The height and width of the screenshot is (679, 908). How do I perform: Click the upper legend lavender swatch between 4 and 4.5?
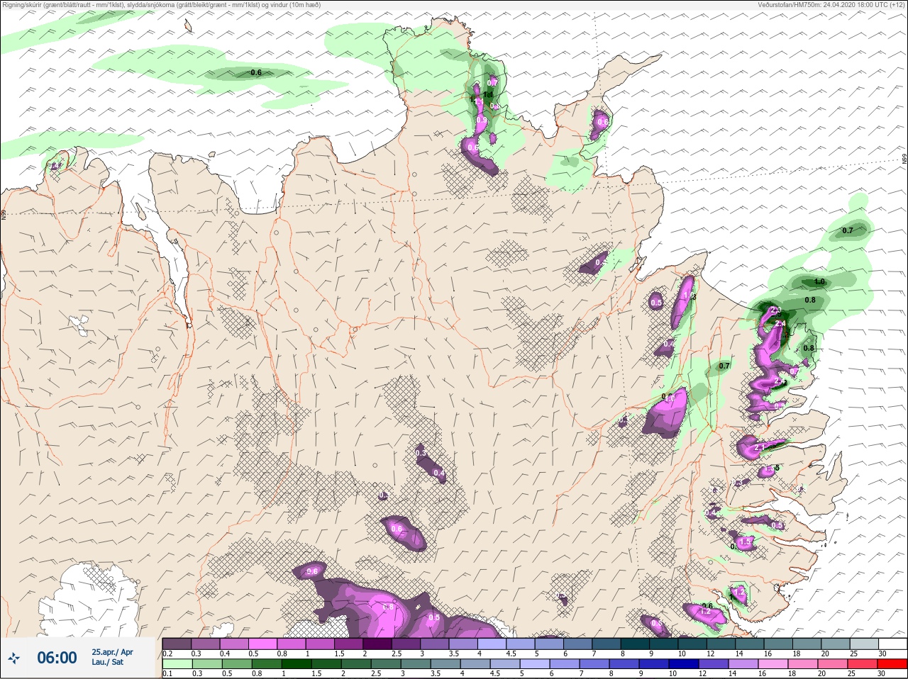tap(493, 644)
